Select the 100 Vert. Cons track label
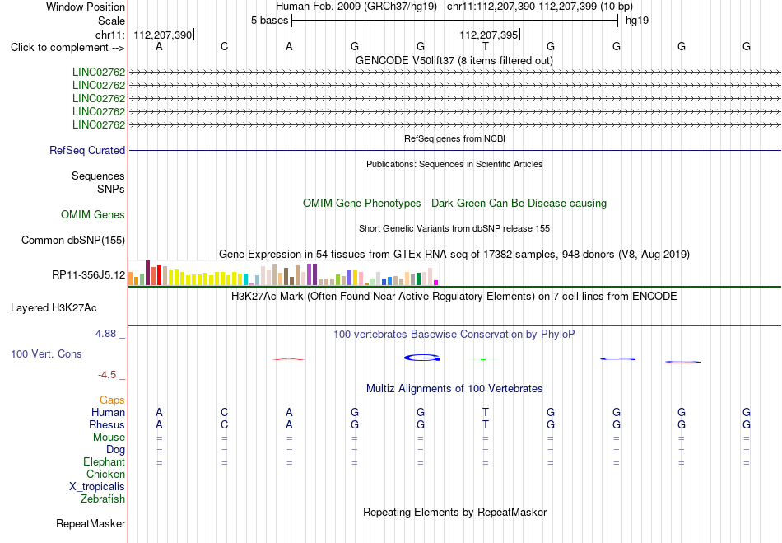782x543 pixels. 46,353
